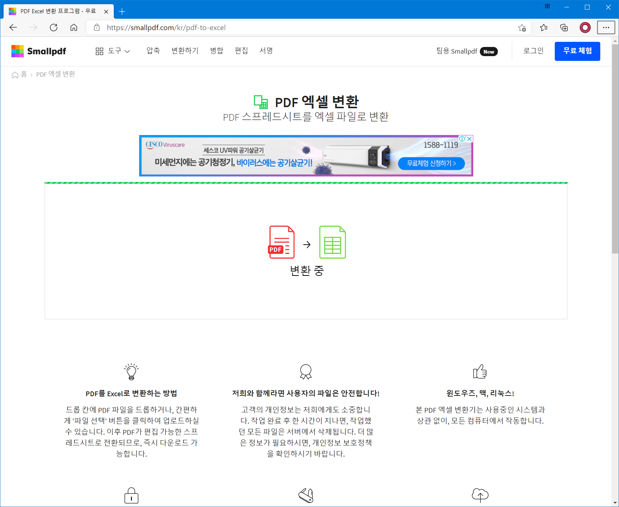Open the 편집 menu item
This screenshot has height=507, width=619.
click(x=241, y=51)
